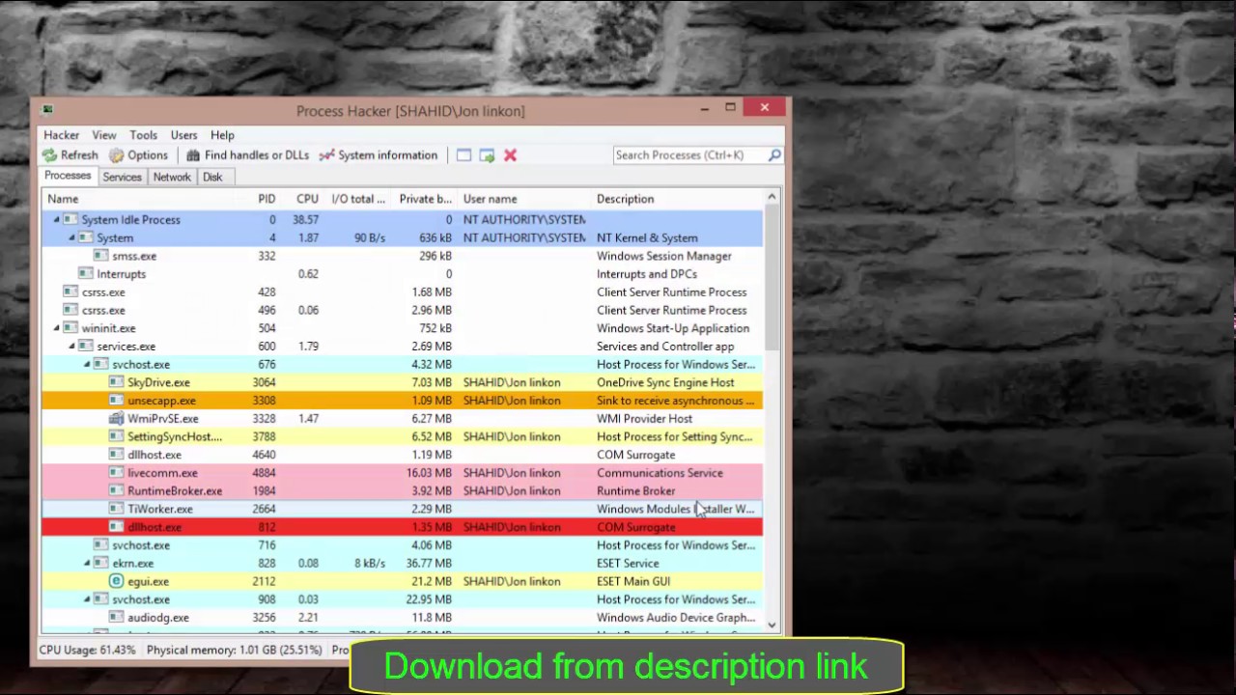Viewport: 1236px width, 695px height.
Task: Click the SettingSyncHost process icon
Action: (117, 436)
